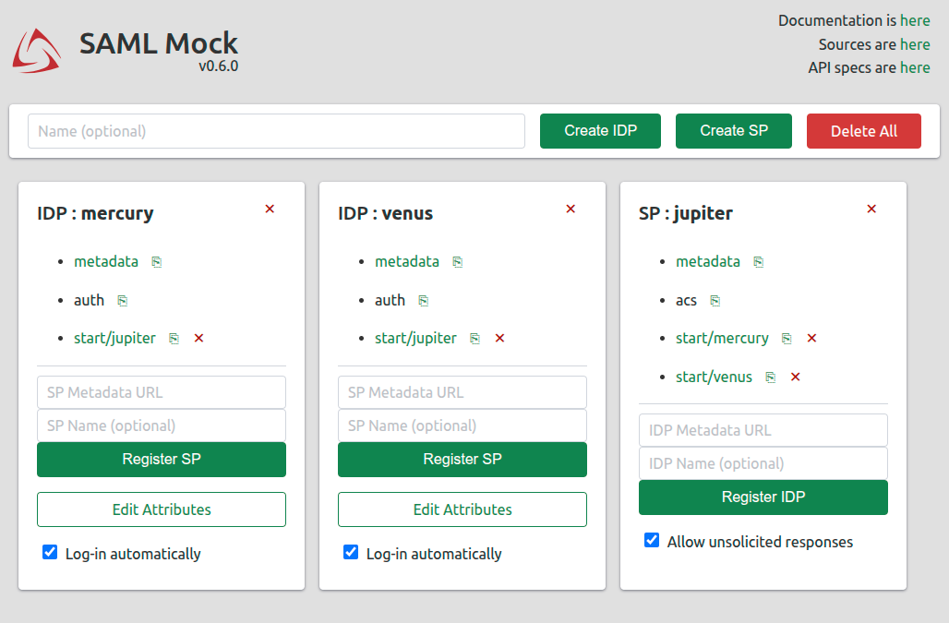Viewport: 949px width, 623px height.
Task: Click the jupiter IDP Metadata URL field
Action: click(763, 430)
